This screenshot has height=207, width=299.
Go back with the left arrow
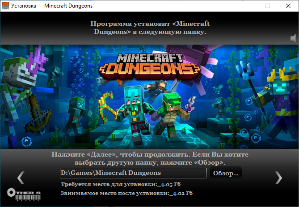[x=21, y=178]
